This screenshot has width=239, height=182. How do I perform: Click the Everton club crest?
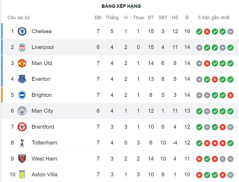click(x=22, y=79)
